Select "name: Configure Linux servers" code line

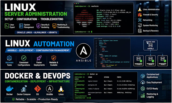coord(108,41)
